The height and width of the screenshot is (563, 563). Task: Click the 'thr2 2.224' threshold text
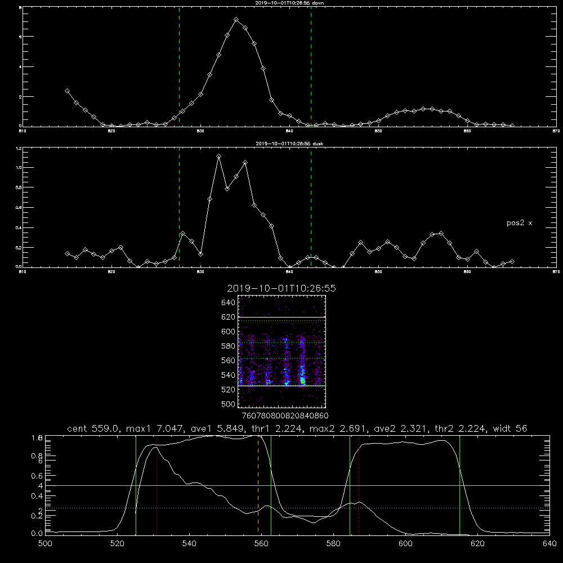(x=461, y=428)
